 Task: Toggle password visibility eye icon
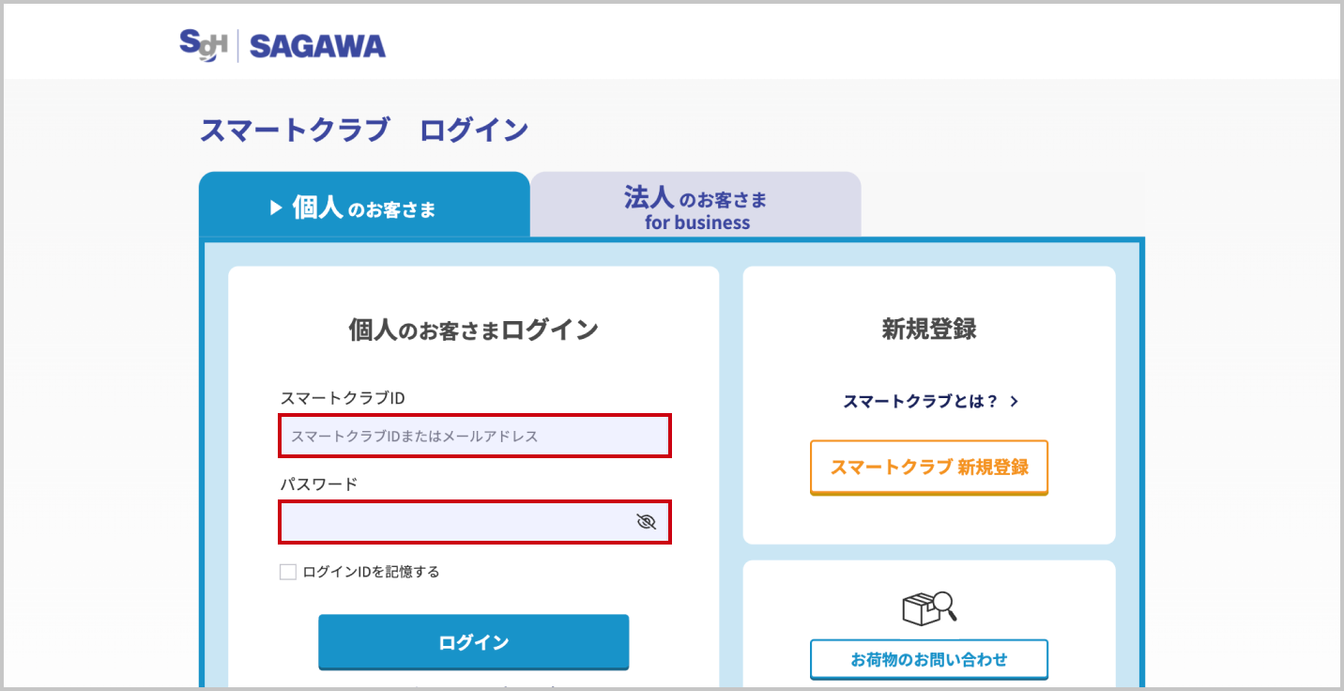click(646, 522)
